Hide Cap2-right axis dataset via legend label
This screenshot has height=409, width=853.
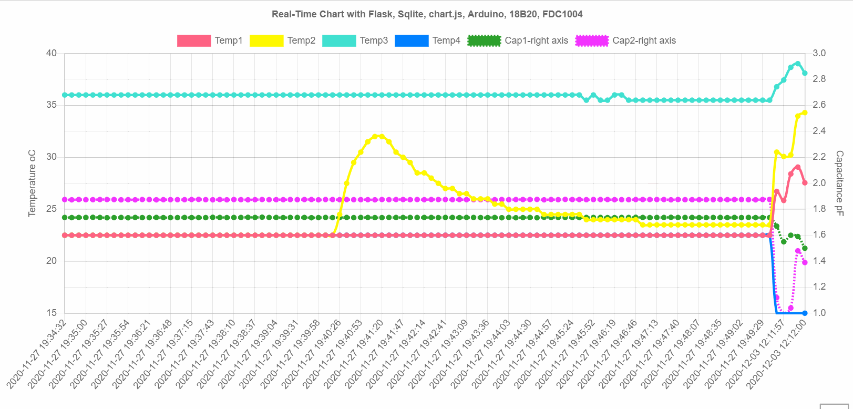(x=644, y=40)
